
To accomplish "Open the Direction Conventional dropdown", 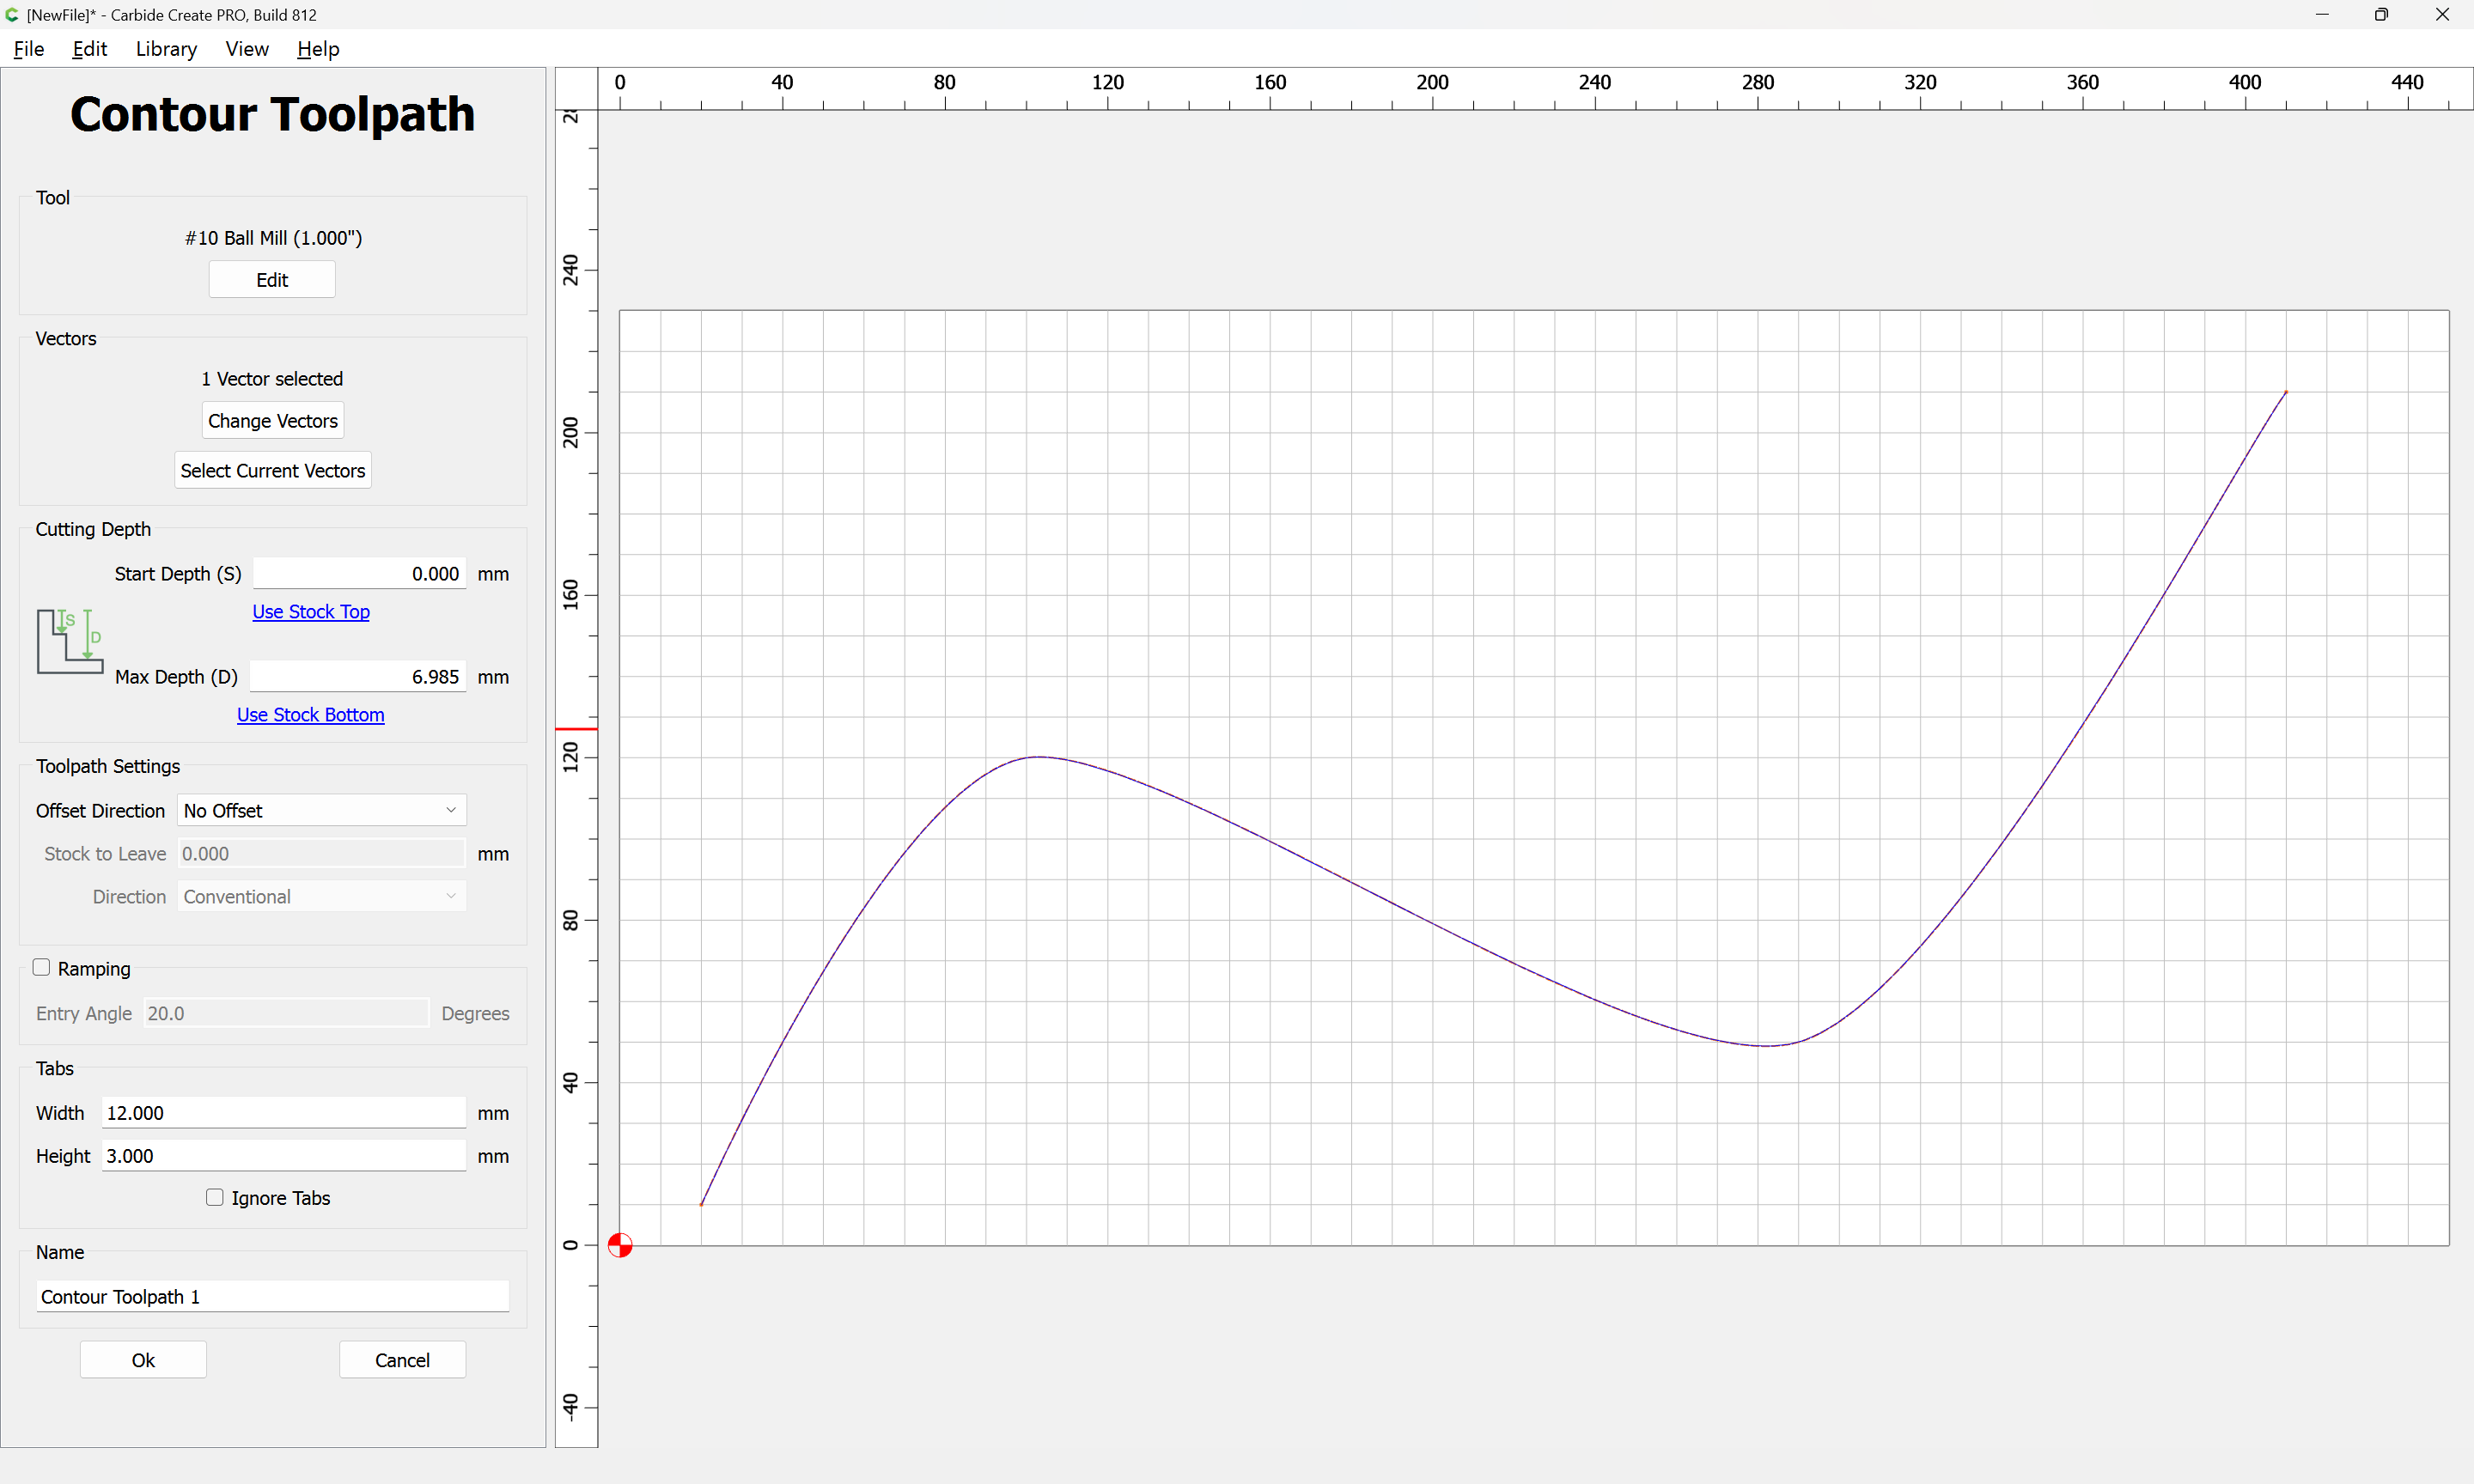I will pos(322,896).
